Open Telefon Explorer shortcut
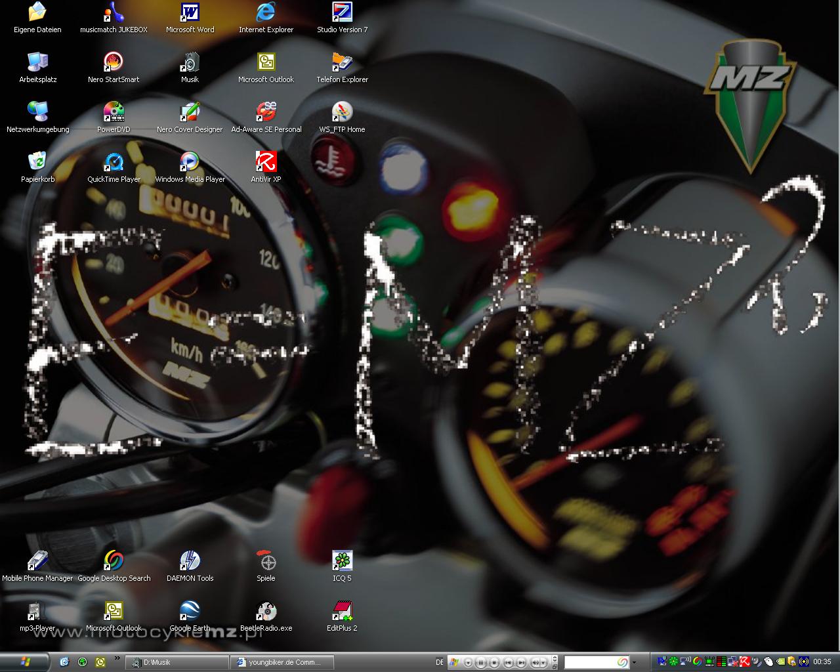This screenshot has height=672, width=840. [x=342, y=68]
